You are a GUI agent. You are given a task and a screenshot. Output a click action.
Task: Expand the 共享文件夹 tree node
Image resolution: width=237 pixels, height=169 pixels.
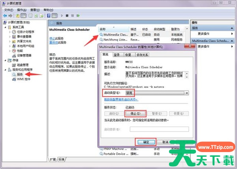(x=10, y=41)
